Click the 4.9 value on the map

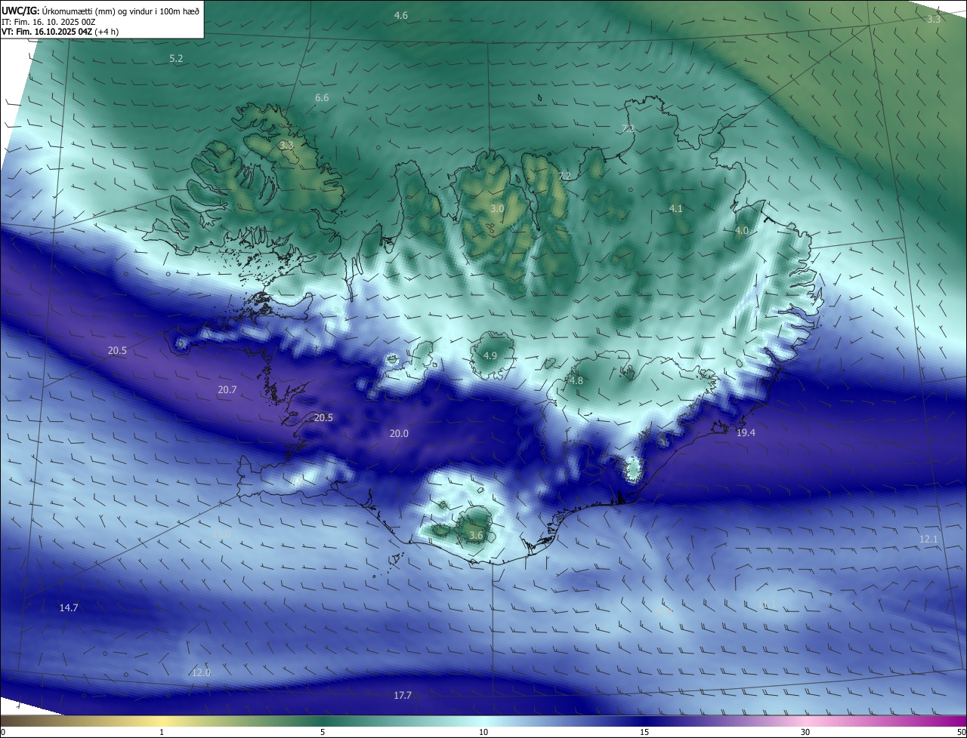(x=490, y=356)
